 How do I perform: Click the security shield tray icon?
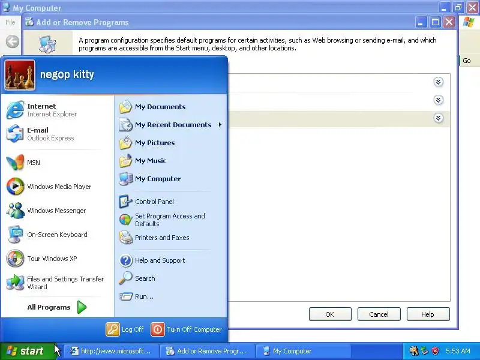click(436, 351)
